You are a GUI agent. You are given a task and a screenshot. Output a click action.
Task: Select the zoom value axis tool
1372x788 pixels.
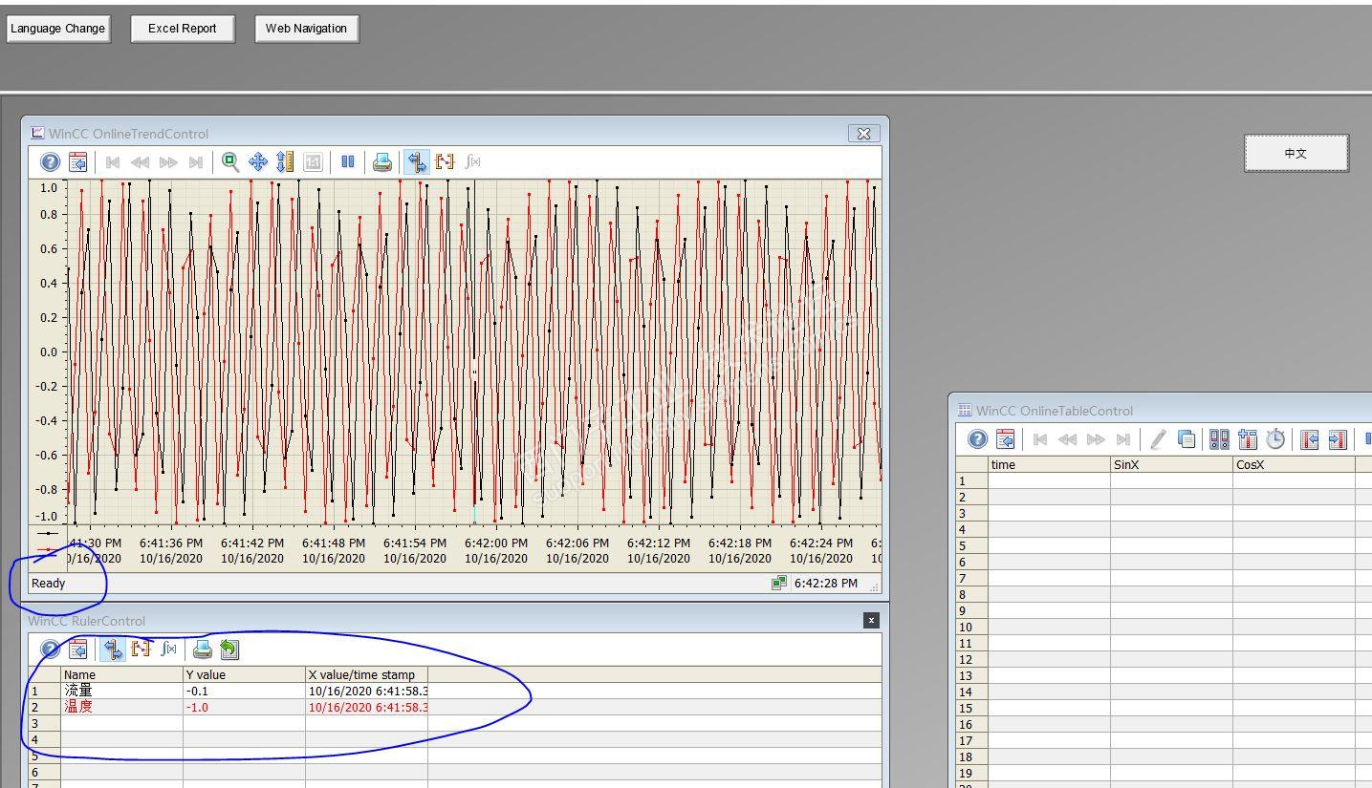285,161
